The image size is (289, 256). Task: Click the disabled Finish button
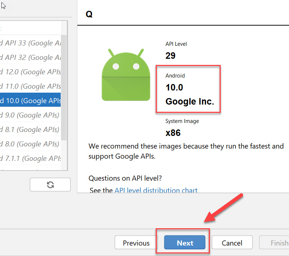click(275, 242)
